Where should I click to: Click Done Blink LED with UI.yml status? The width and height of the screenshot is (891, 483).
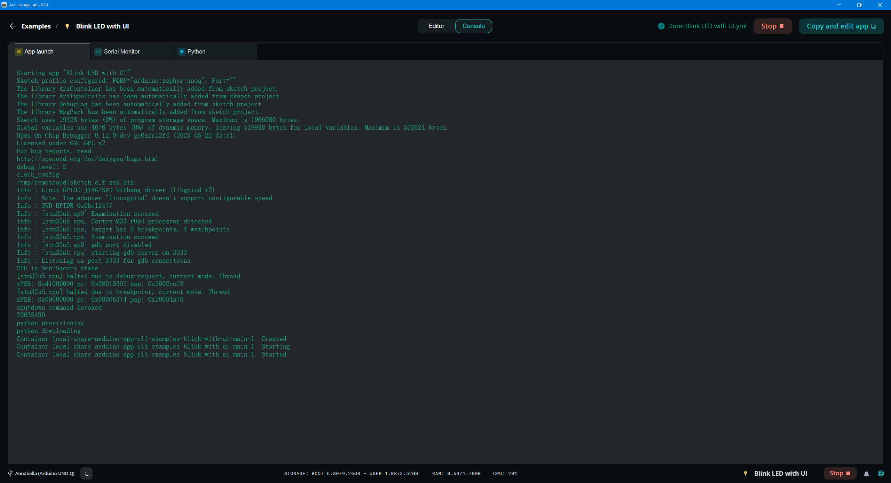pyautogui.click(x=707, y=26)
